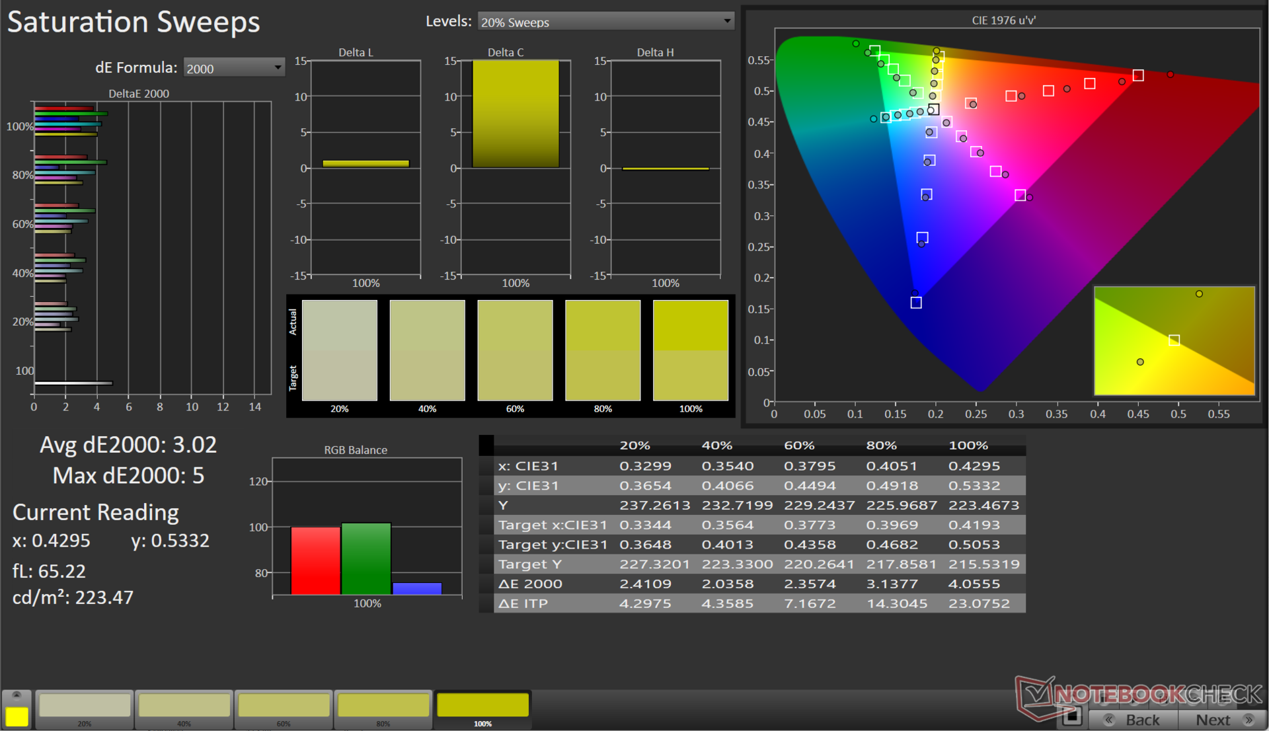Click the ΔE 2000 row label in table
Screen dimensions: 1269x731
coord(530,584)
